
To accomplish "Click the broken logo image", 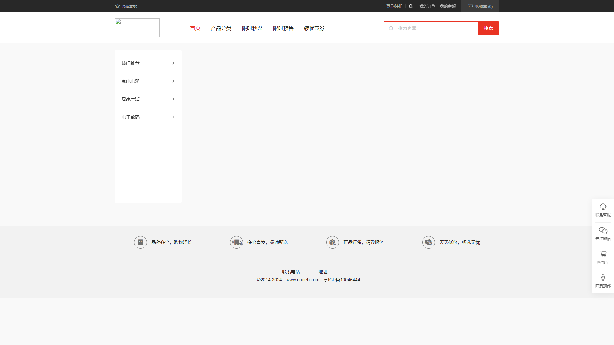I will point(137,28).
